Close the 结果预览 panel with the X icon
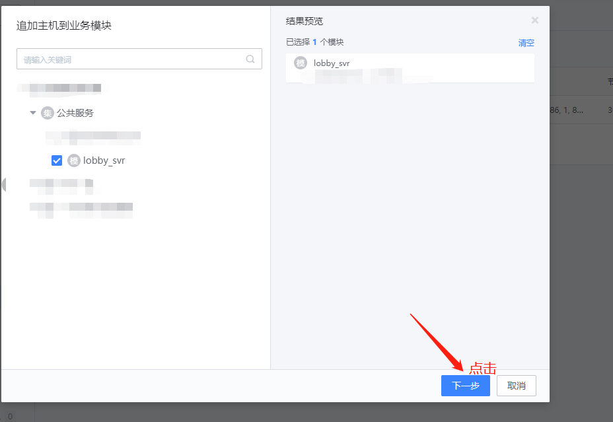613x422 pixels. (535, 20)
